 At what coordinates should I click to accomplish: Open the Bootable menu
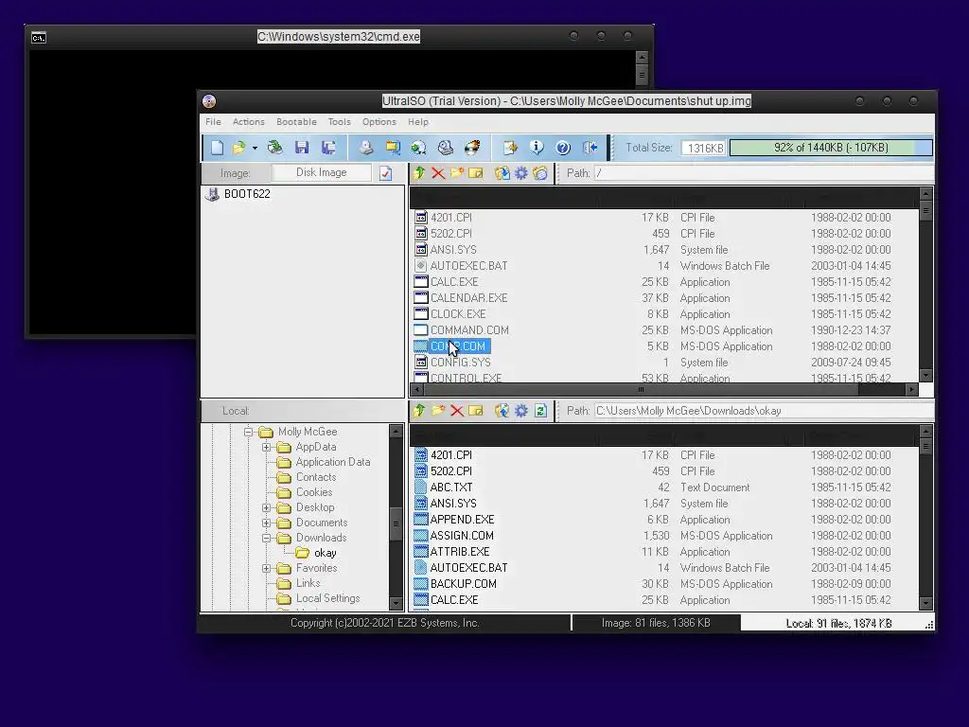296,122
